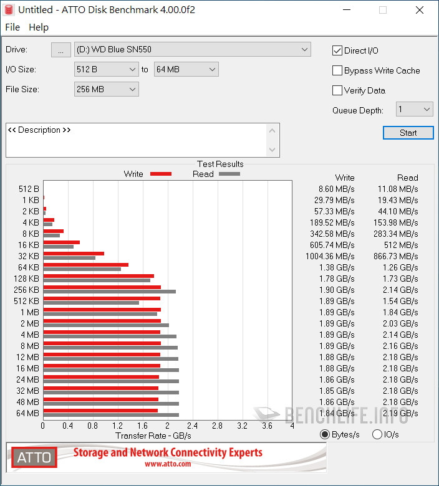Click inside the Description text box
This screenshot has width=439, height=486.
(137, 140)
